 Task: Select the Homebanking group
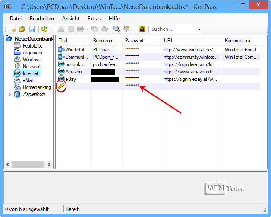[37, 87]
